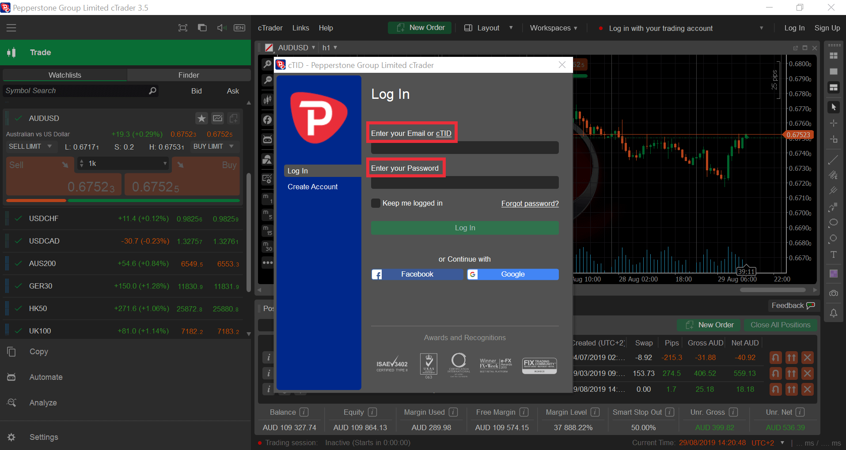This screenshot has height=450, width=846.
Task: Click the chart horizontal scrollbar
Action: click(773, 290)
